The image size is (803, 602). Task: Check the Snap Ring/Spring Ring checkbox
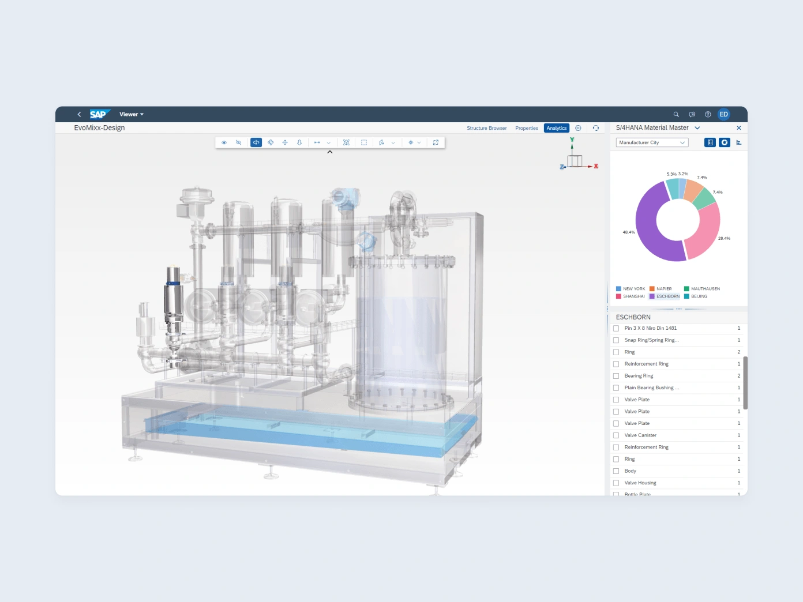(616, 340)
